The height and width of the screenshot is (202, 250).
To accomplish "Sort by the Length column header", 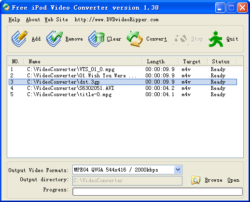I will pos(160,61).
